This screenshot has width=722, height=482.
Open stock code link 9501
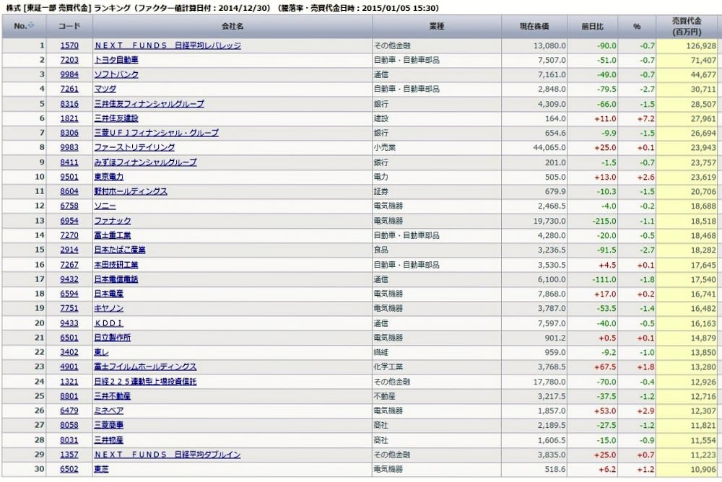click(x=69, y=177)
